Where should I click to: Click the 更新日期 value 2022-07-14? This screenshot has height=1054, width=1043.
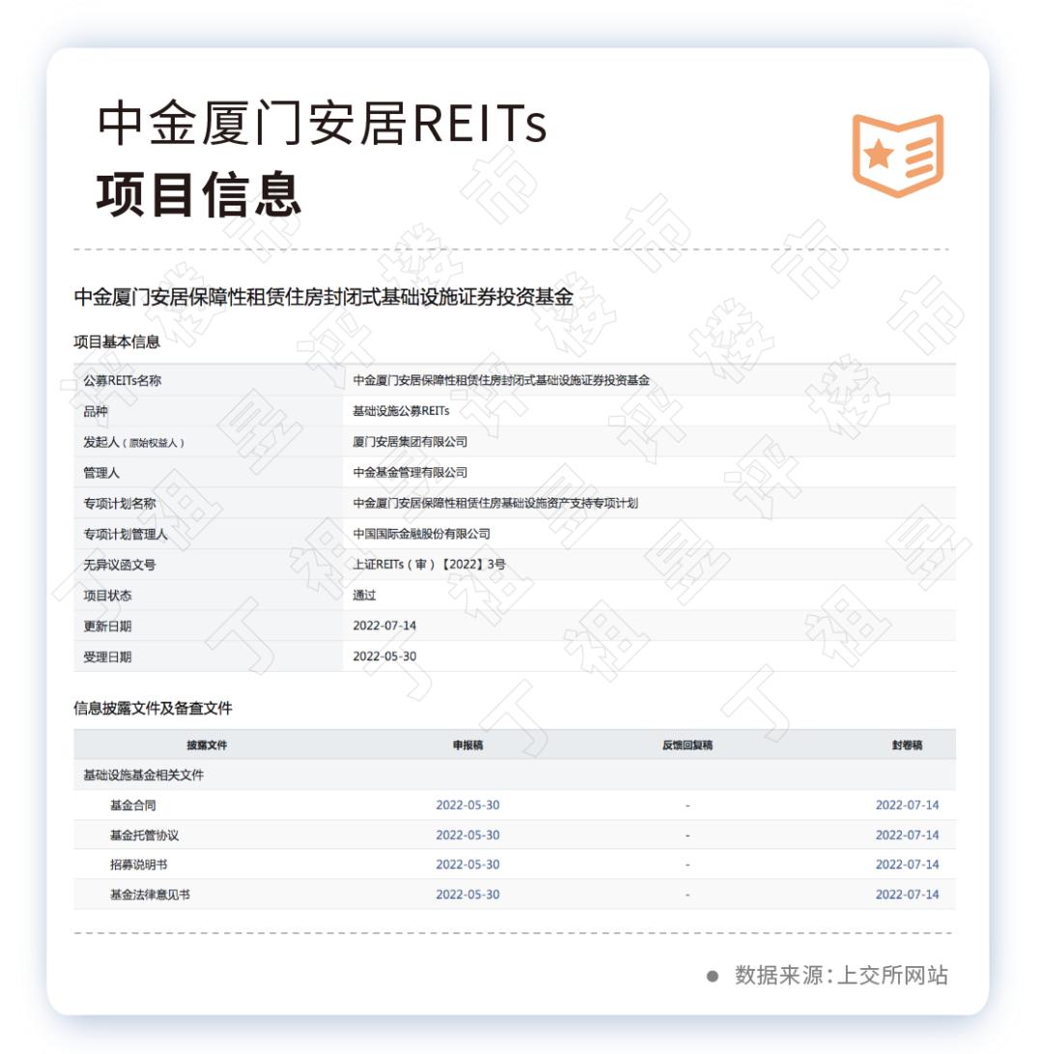coord(384,625)
